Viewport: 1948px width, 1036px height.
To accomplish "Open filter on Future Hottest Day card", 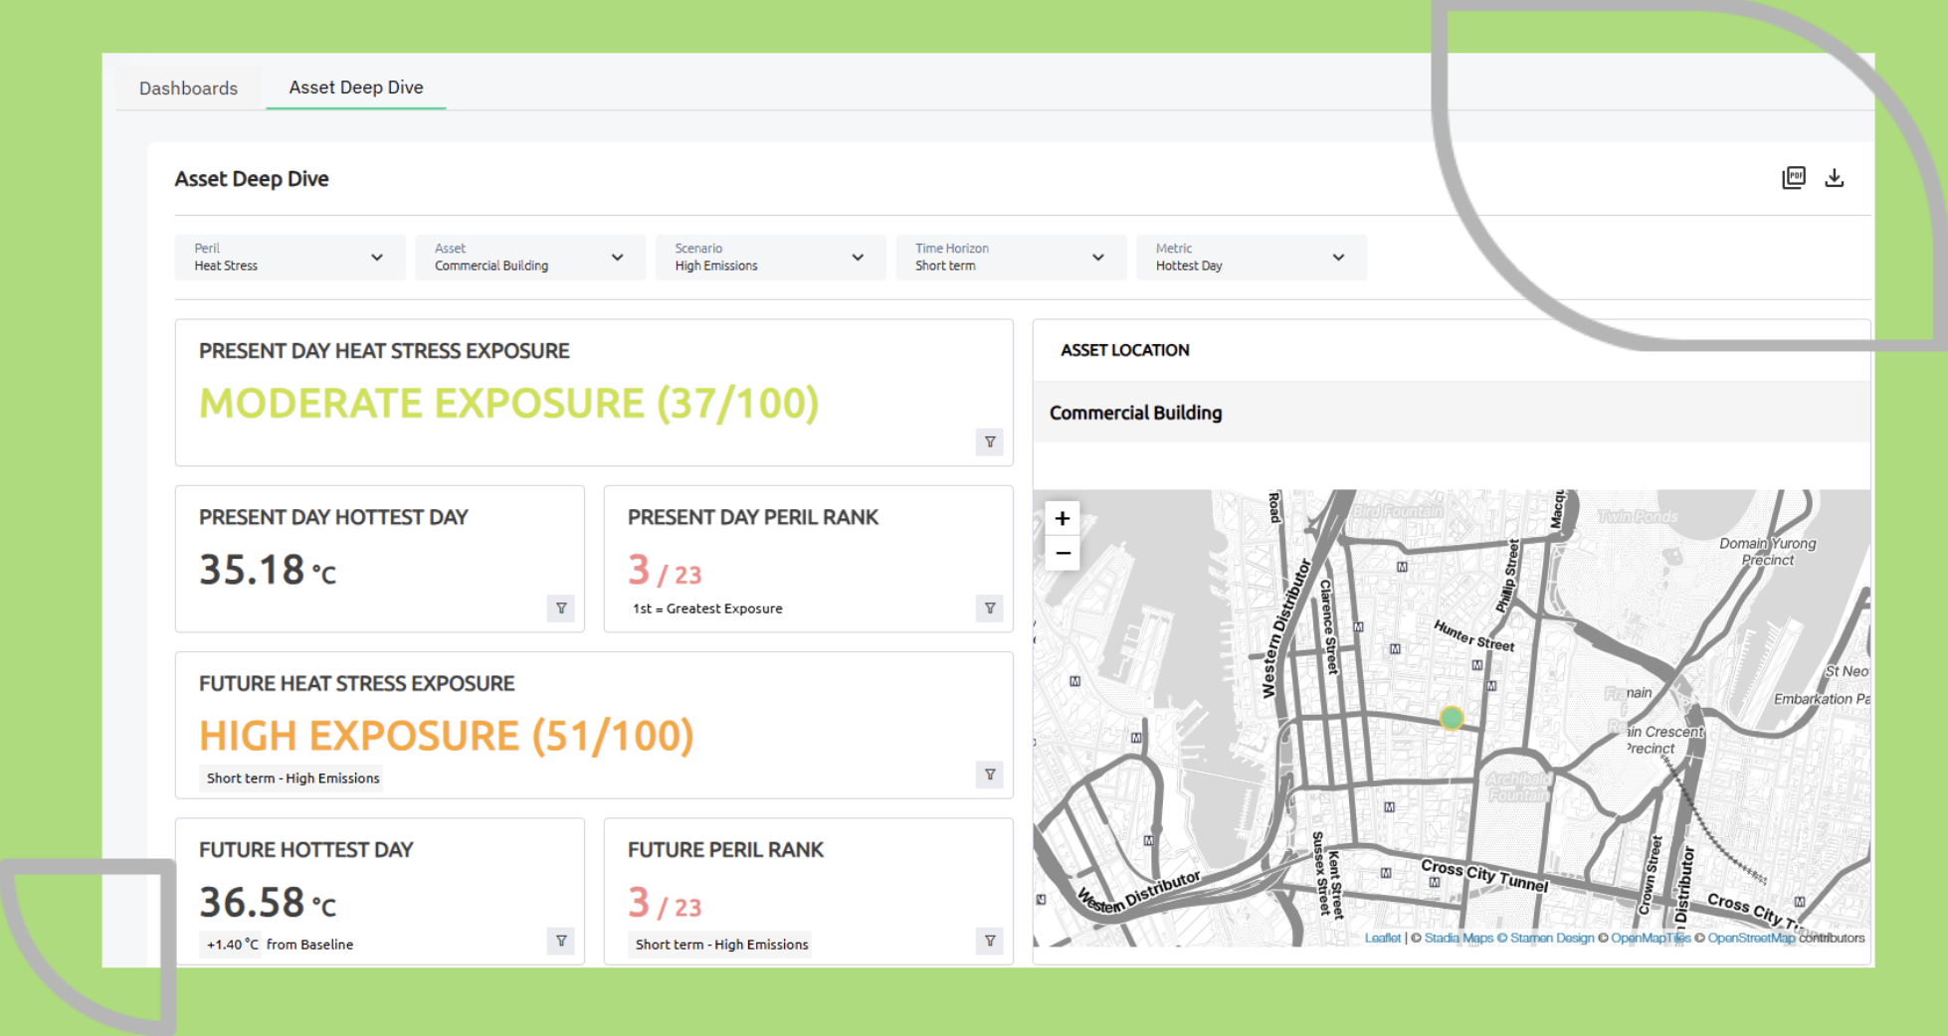I will point(561,941).
